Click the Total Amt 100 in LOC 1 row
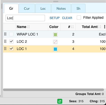Image resolution: width=106 pixels, height=105 pixels. pos(103,49)
